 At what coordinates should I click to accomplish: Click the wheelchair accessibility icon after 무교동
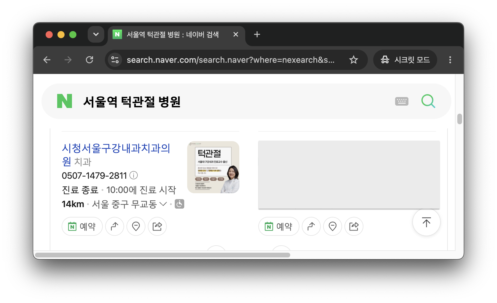pos(179,204)
